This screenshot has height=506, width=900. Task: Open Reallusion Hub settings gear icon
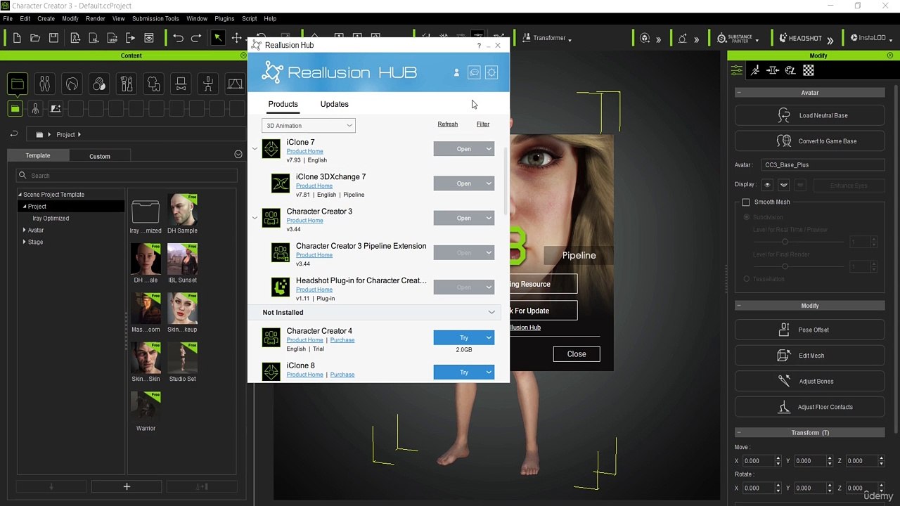point(491,72)
